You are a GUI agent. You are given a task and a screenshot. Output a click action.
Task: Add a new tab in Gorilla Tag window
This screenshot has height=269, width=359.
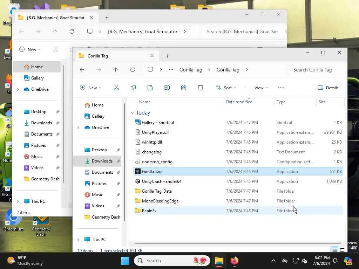[x=167, y=56]
